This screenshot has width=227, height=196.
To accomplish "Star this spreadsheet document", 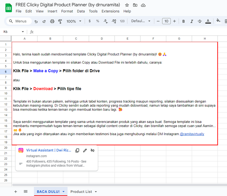I will tap(127, 5).
